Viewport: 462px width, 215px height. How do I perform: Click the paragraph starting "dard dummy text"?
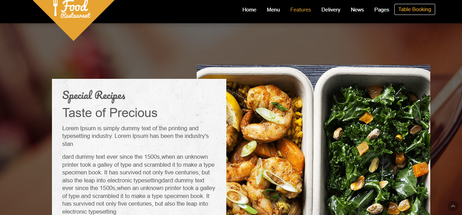139,184
